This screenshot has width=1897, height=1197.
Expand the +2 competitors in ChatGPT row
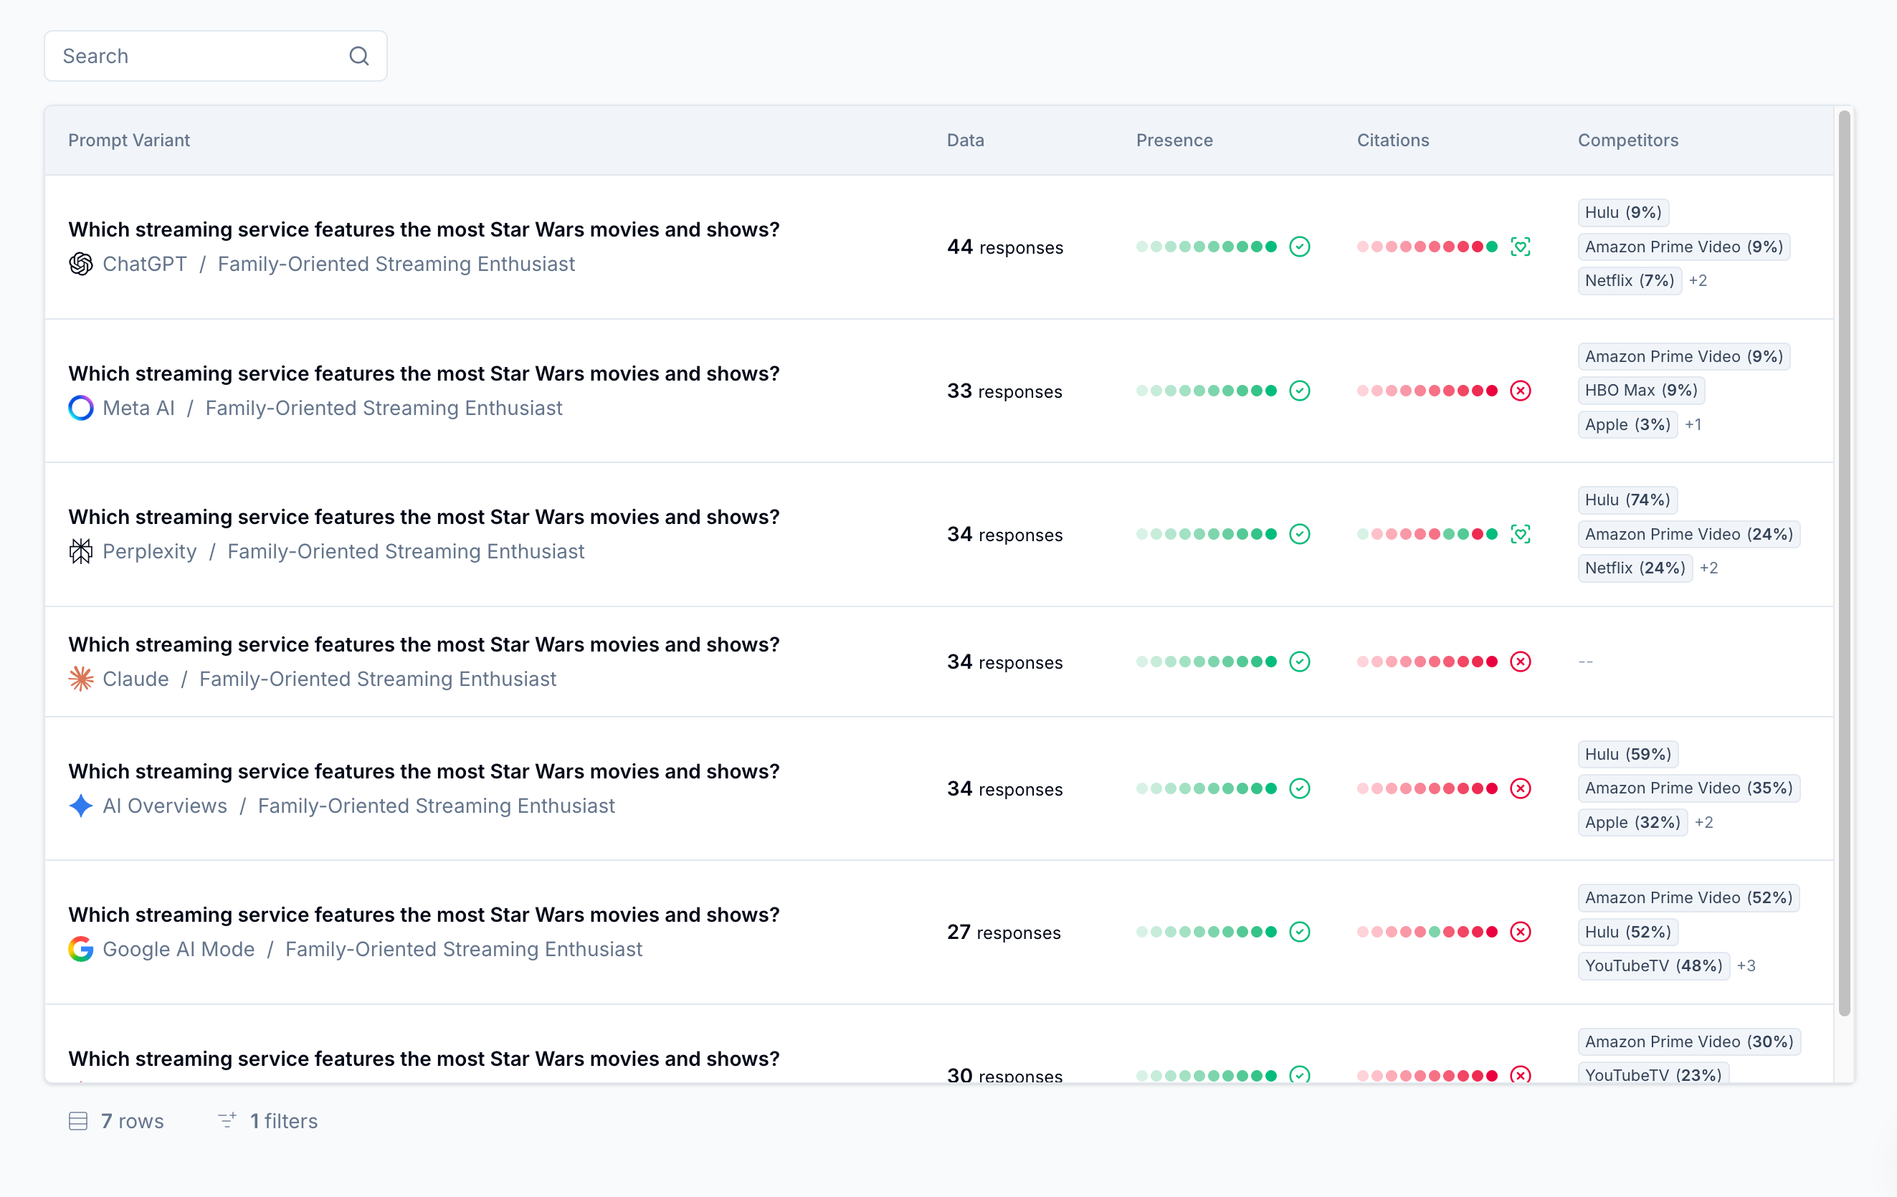click(1698, 280)
